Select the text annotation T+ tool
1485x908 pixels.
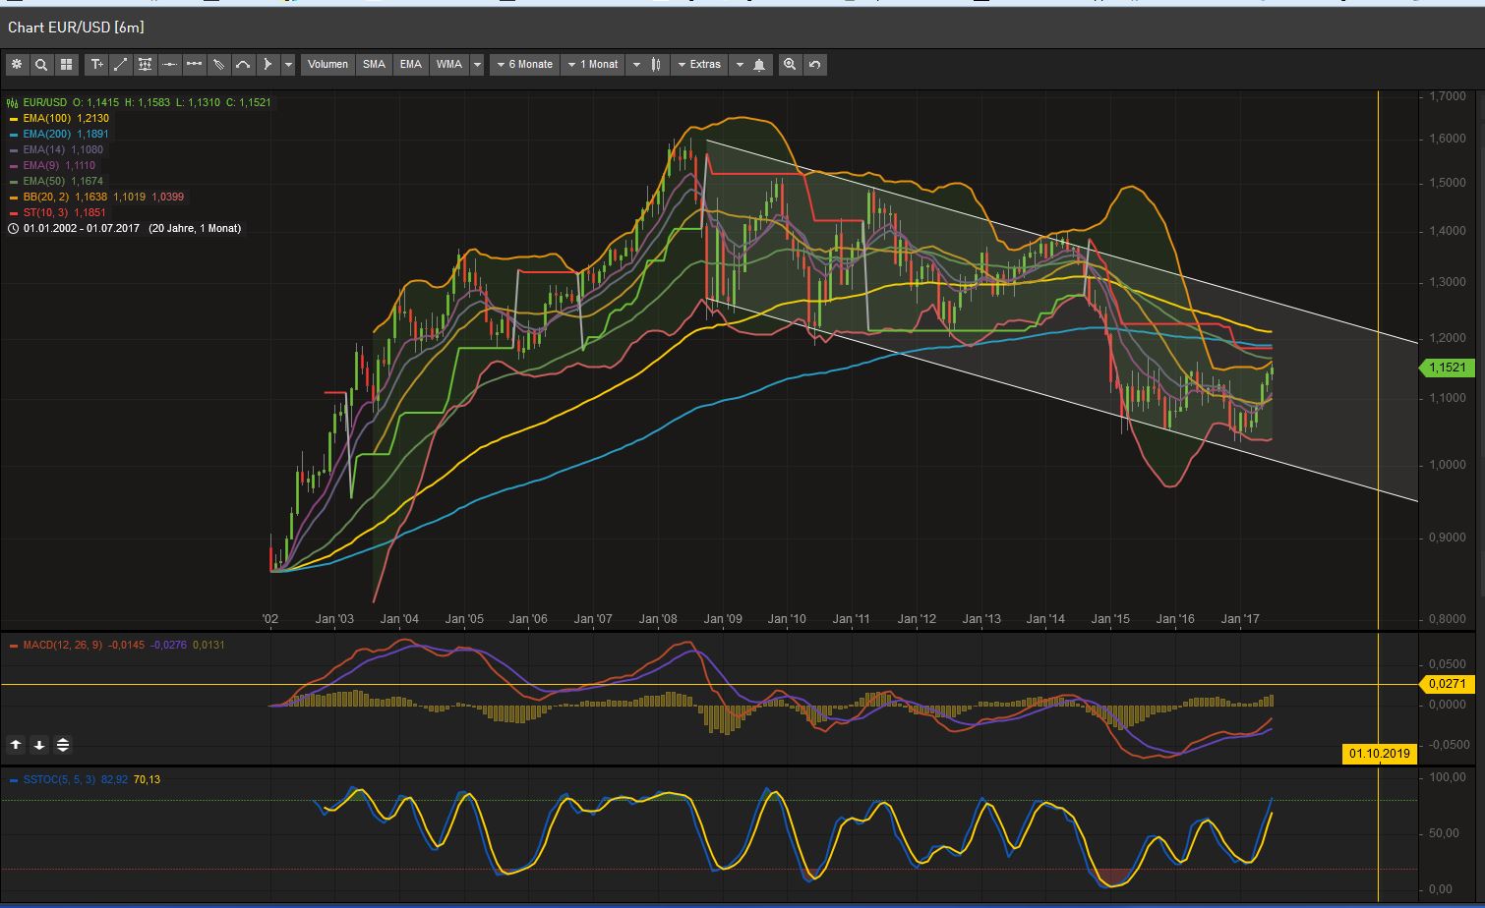tap(96, 64)
